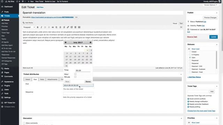
Task: Insert a numbered list
Action: pyautogui.click(x=49, y=27)
